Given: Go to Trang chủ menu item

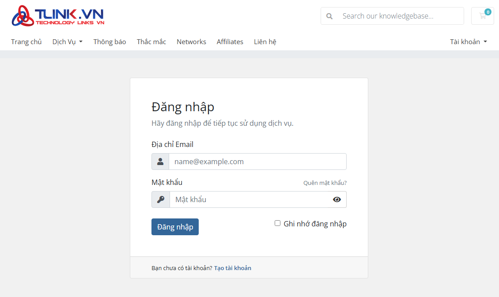Looking at the screenshot, I should [26, 42].
